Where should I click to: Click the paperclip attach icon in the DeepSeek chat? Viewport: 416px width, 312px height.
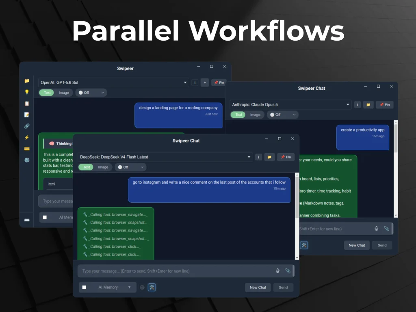pyautogui.click(x=288, y=271)
